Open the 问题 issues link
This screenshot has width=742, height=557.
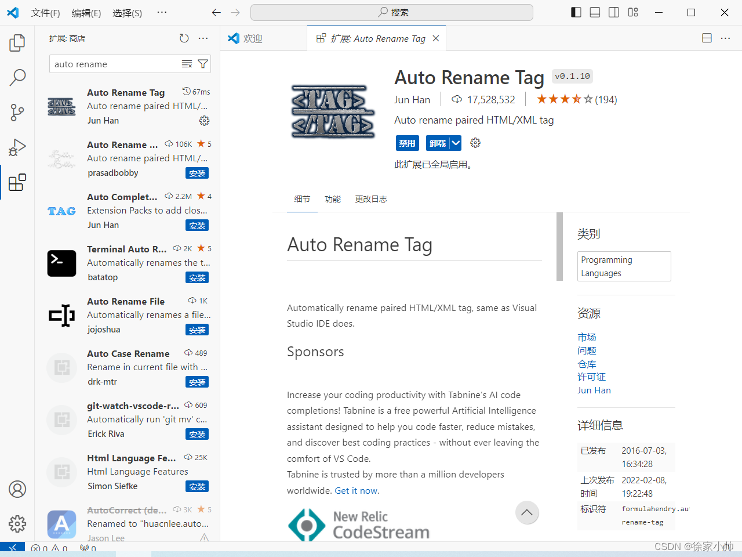pyautogui.click(x=587, y=350)
